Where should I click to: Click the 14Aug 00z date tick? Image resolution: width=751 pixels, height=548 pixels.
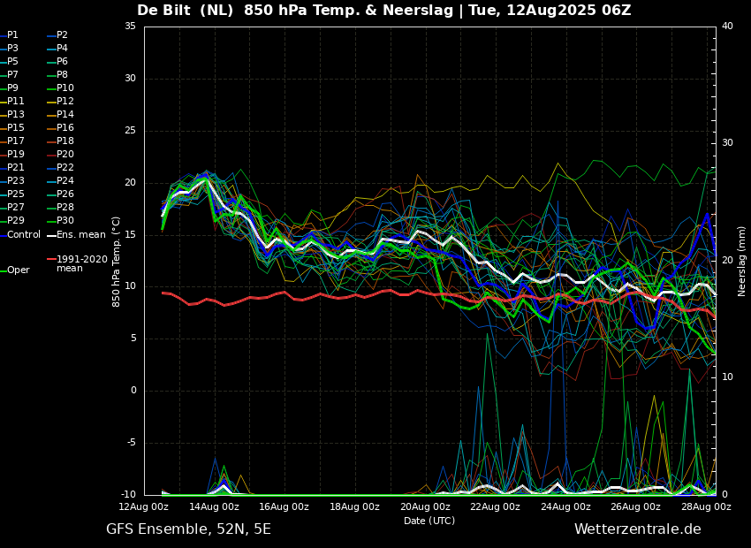[x=214, y=507]
